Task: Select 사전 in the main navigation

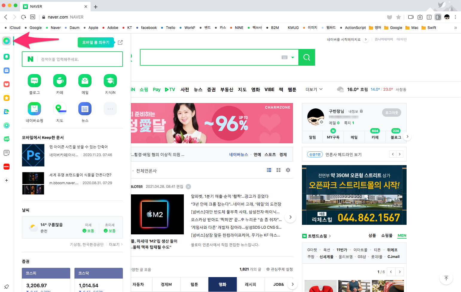Action: coord(185,90)
